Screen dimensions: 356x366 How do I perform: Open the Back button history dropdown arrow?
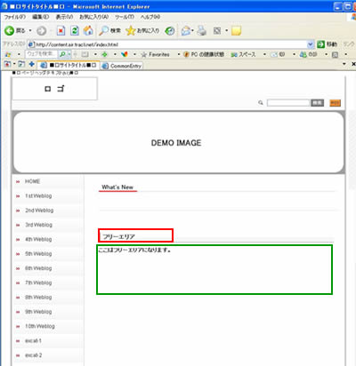pos(30,30)
